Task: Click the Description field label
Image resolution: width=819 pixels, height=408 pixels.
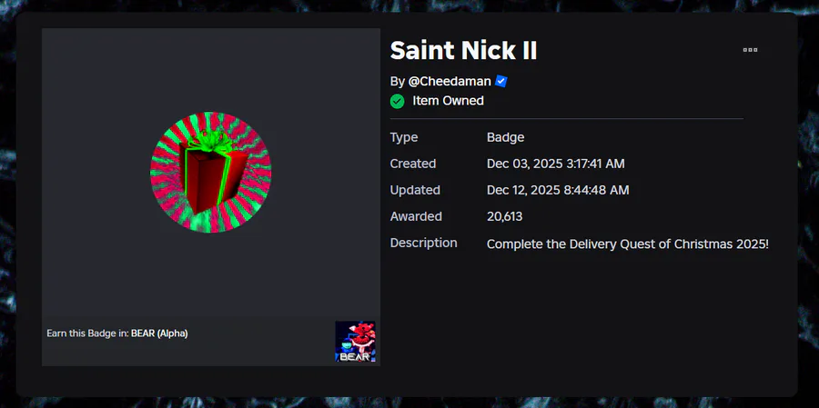Action: (423, 243)
